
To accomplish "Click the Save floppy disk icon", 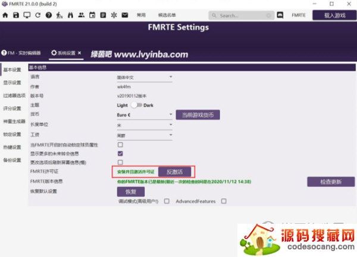I will click(16, 15).
